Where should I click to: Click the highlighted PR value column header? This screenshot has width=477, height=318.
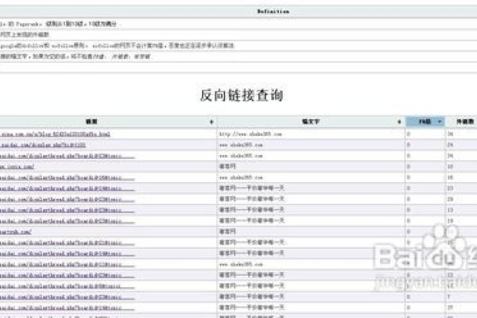coord(425,122)
